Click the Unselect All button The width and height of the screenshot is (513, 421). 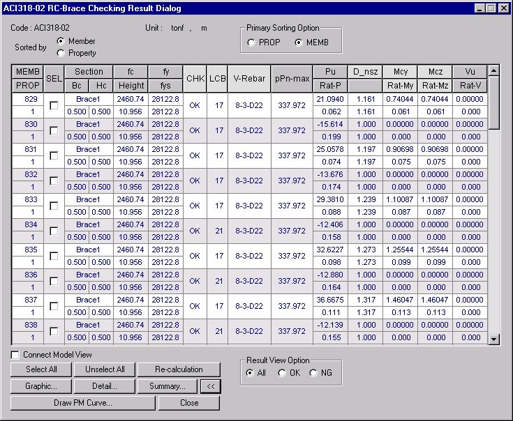pyautogui.click(x=105, y=369)
